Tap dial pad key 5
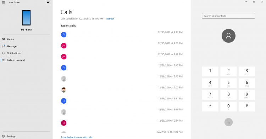Viewport: 266px width, 139px height. 228,83
